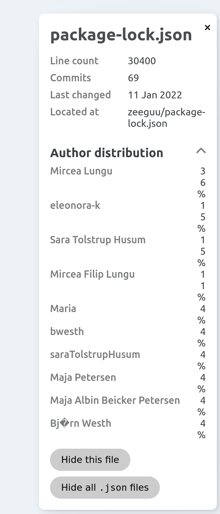Select author Mircea Lungu in the distribution list

tap(81, 171)
